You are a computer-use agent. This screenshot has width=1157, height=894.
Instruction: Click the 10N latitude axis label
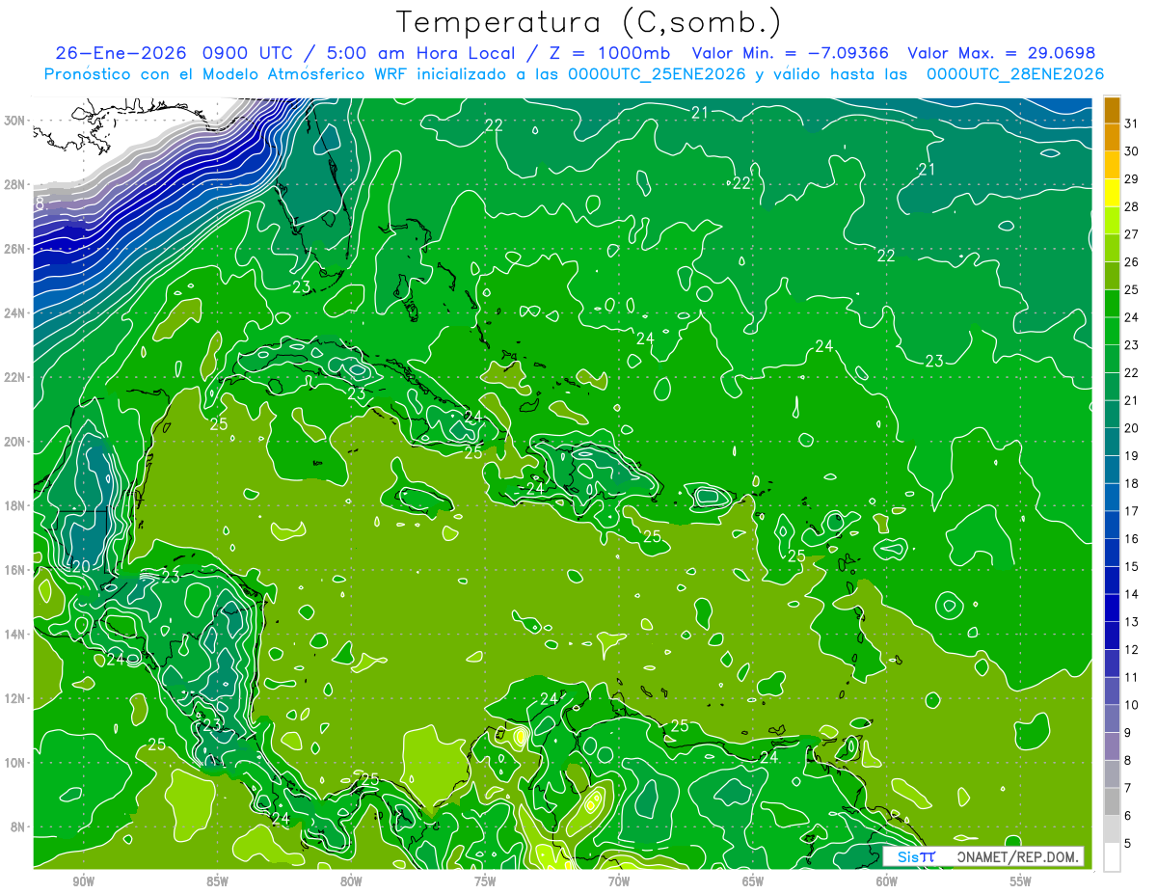(x=16, y=763)
